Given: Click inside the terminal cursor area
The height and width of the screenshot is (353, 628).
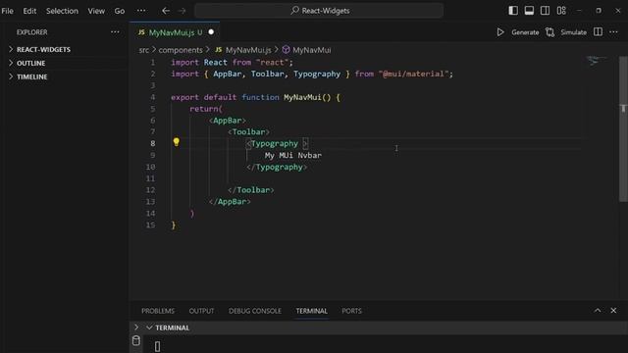Looking at the screenshot, I should pyautogui.click(x=157, y=346).
